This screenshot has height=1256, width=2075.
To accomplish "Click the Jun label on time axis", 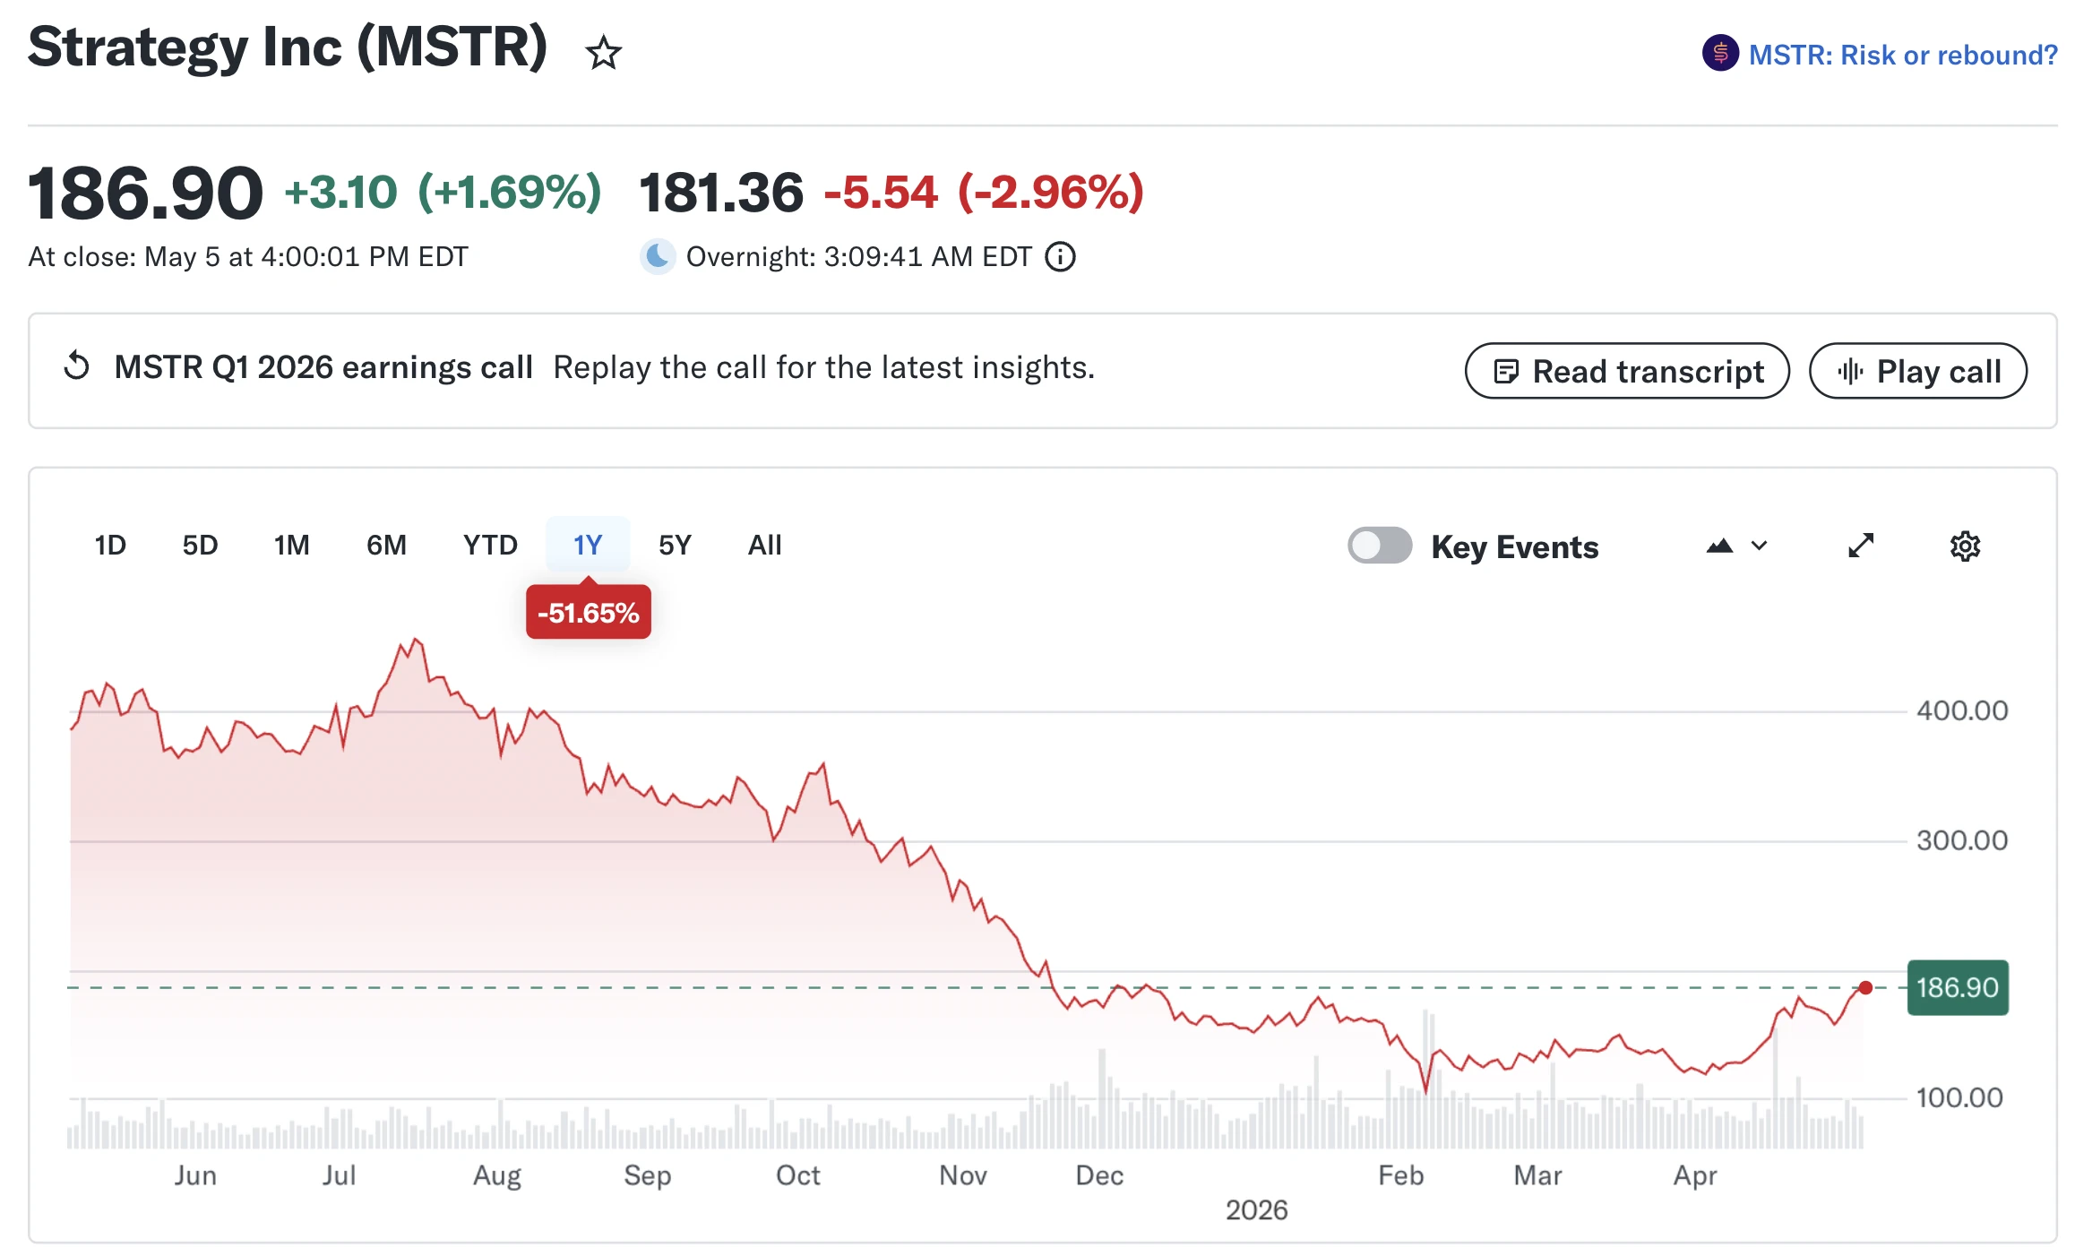I will (195, 1175).
